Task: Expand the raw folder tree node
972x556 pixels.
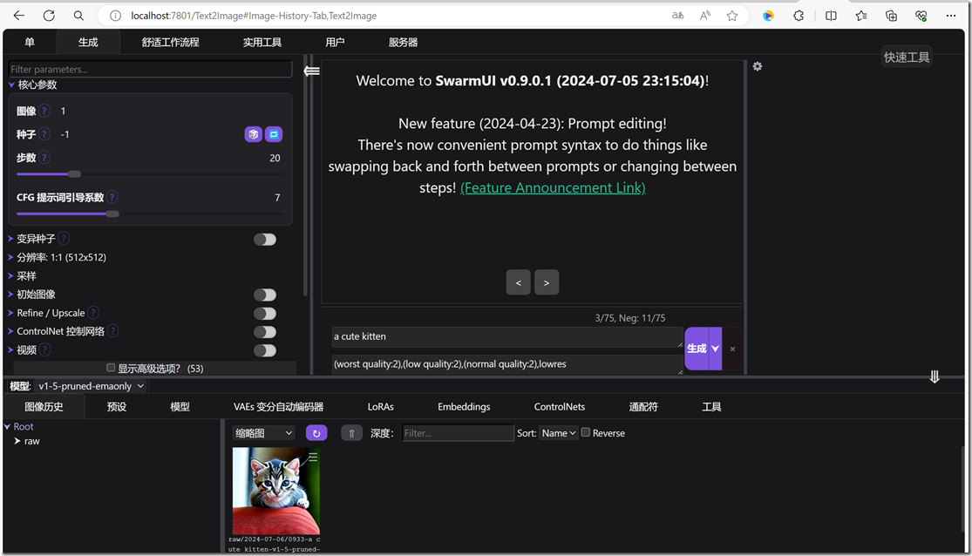Action: click(17, 441)
